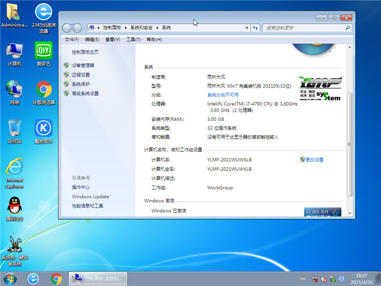Click the Windows Start orb

[x=10, y=279]
